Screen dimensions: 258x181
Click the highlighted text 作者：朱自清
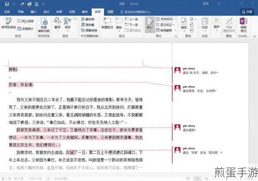[x=21, y=85]
